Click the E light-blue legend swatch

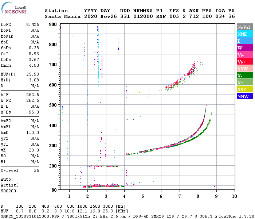245,41
